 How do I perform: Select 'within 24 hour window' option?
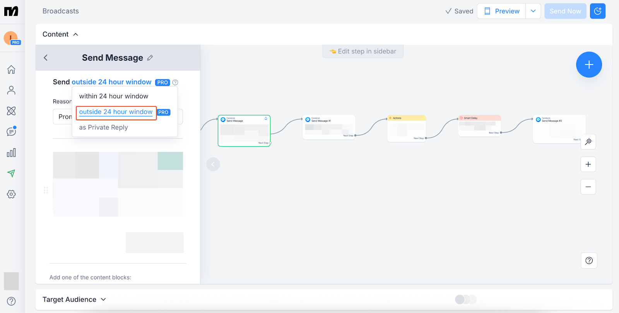point(114,96)
